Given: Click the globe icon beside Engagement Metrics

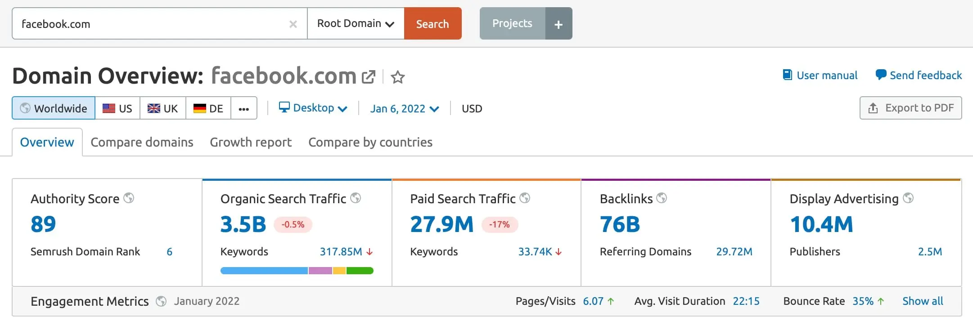Looking at the screenshot, I should pos(161,301).
